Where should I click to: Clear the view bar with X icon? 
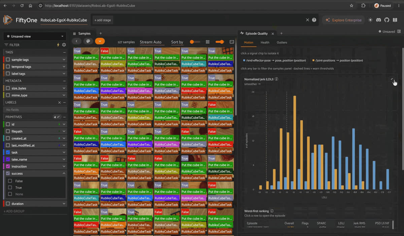[307, 20]
